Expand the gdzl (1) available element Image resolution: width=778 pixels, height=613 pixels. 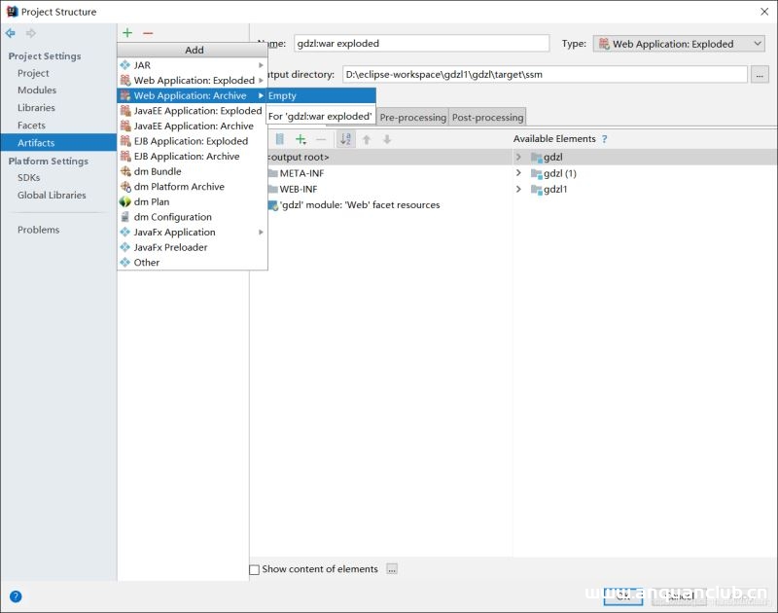click(x=518, y=173)
